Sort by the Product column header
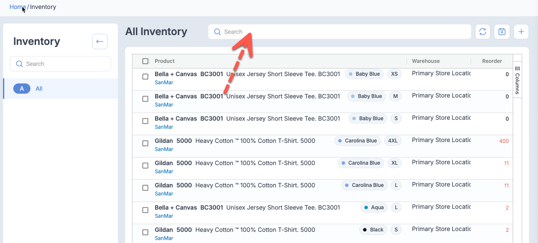 pyautogui.click(x=165, y=61)
